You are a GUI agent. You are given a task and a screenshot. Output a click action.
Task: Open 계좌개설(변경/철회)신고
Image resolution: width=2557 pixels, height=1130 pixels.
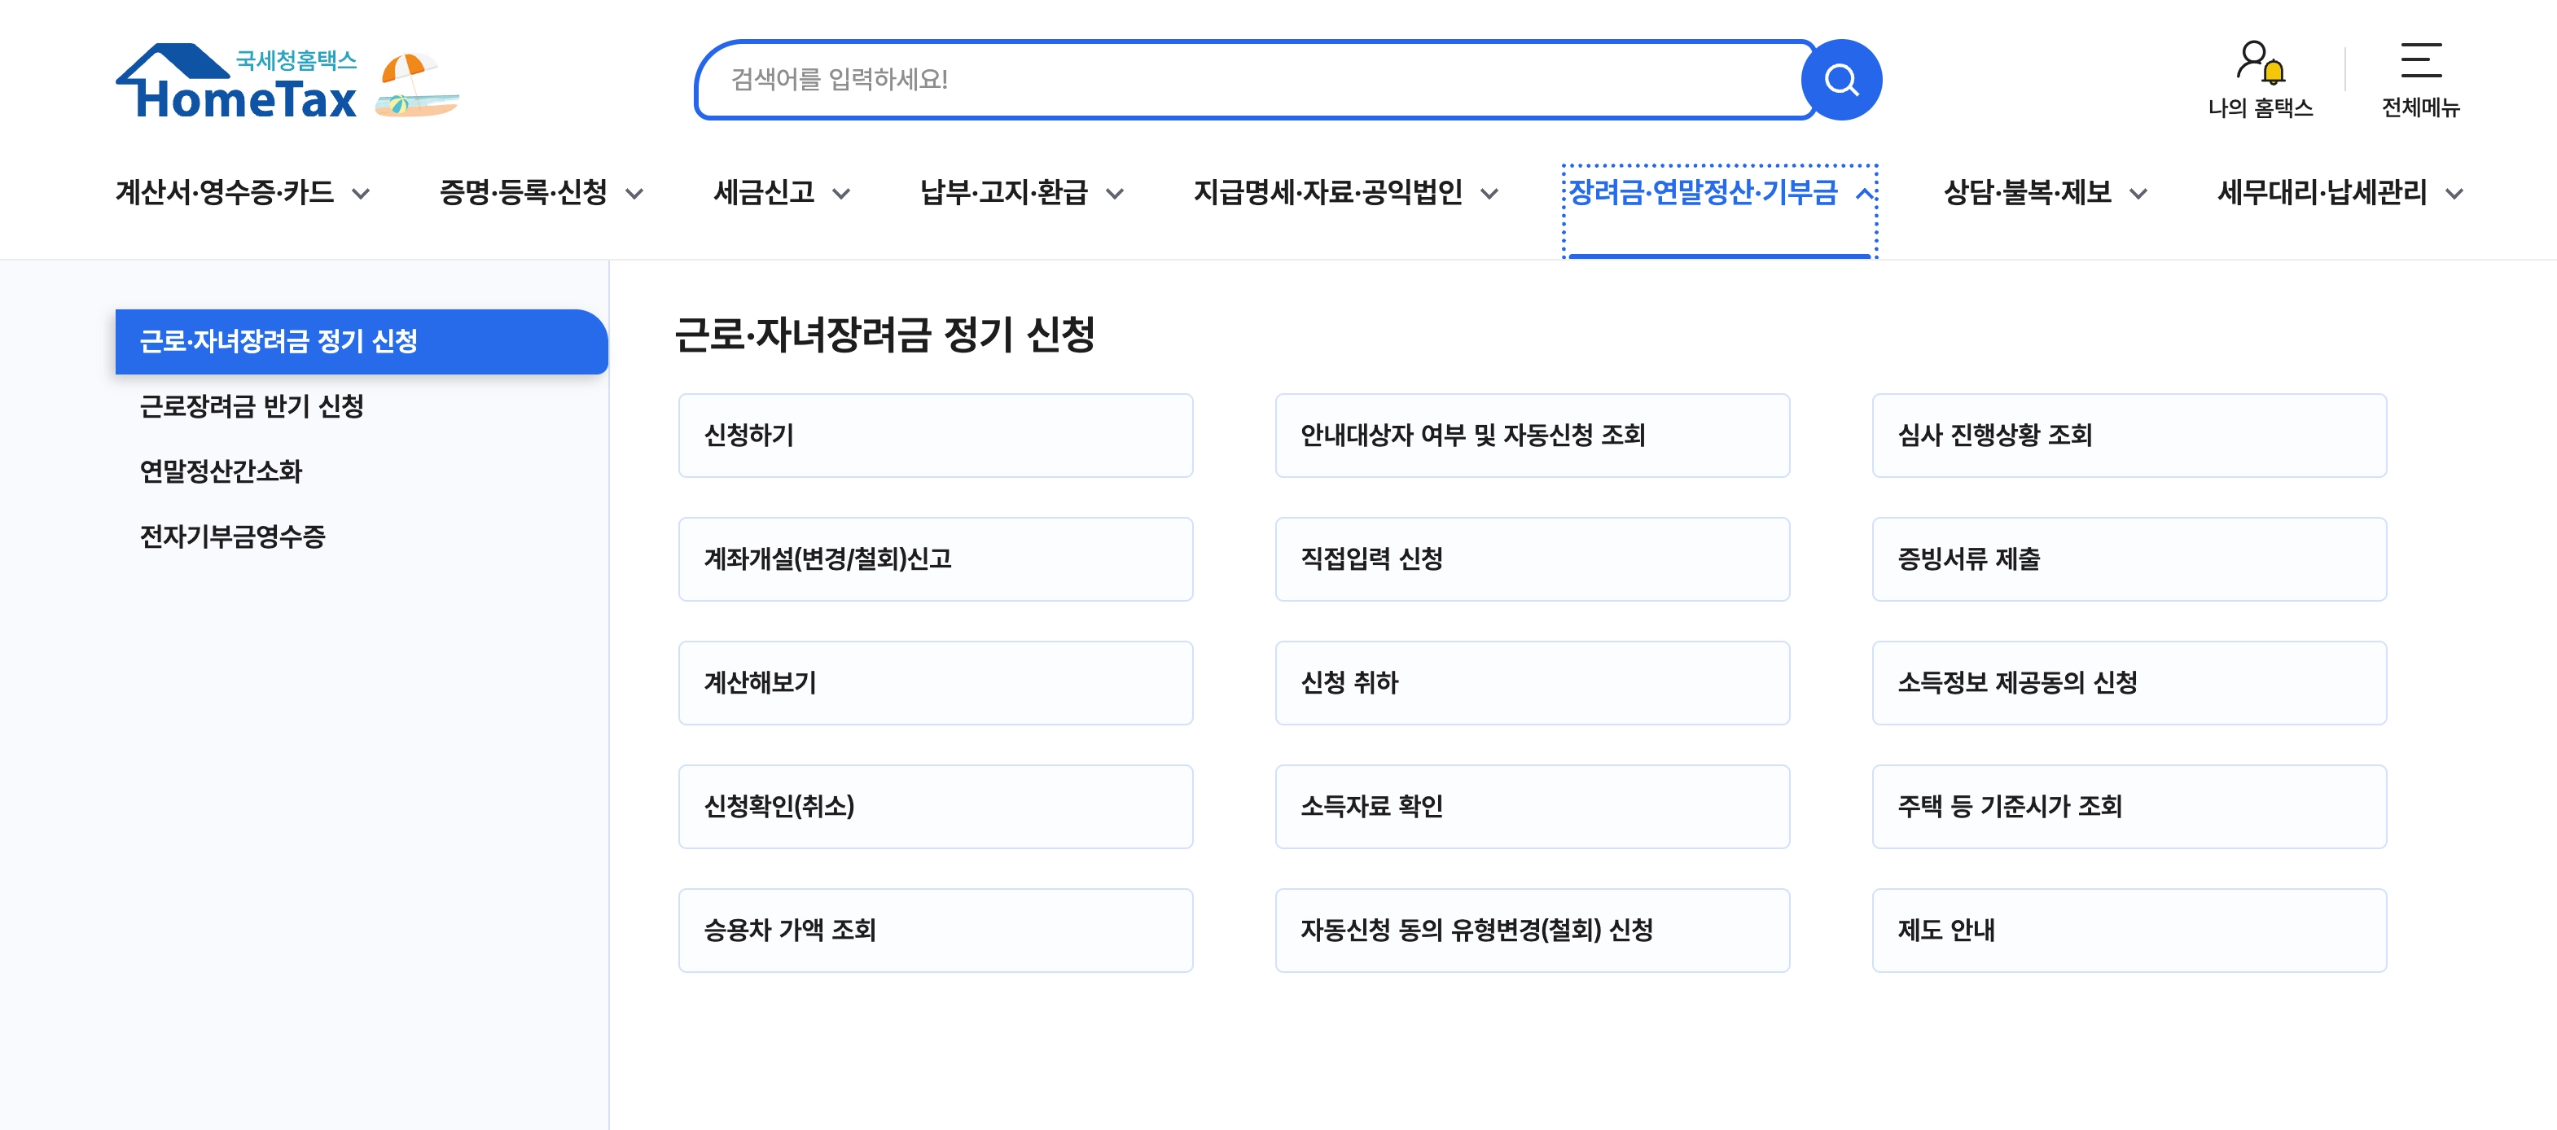[935, 559]
